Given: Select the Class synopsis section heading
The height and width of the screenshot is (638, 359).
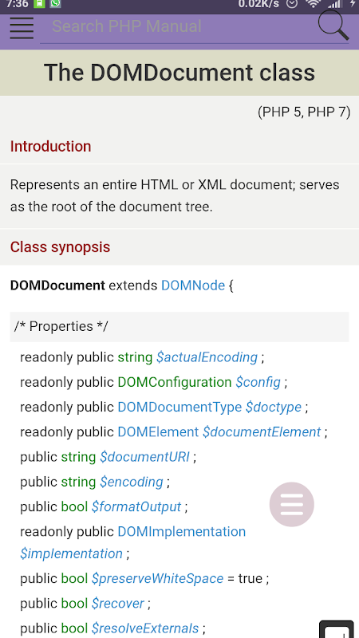Looking at the screenshot, I should tap(61, 247).
